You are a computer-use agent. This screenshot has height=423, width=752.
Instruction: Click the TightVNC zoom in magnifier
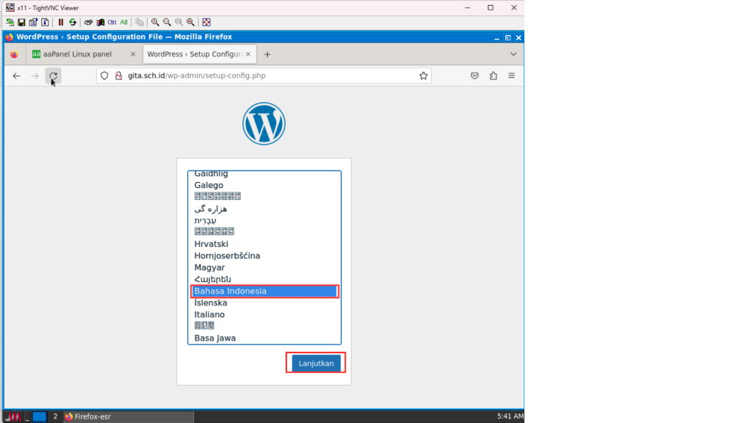(155, 22)
